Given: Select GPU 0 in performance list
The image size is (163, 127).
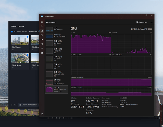Looking at the screenshot, I should (56, 89).
